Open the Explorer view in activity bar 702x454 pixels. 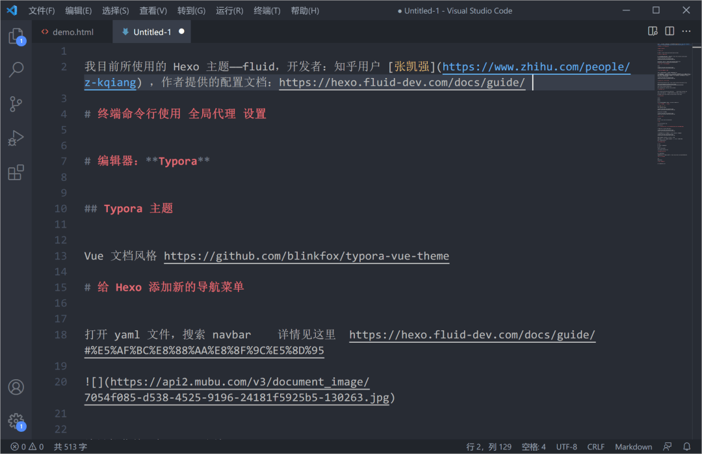coord(16,35)
